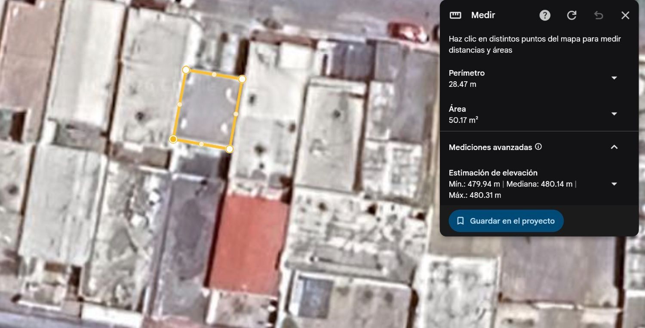Screen dimensions: 645x328
Task: Select the top-left vertex of yellow polygon
Action: pyautogui.click(x=186, y=70)
